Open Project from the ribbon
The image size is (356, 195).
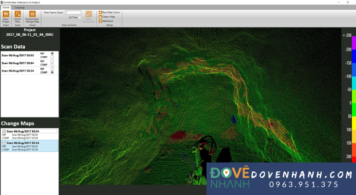[6, 17]
